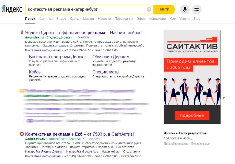This screenshot has width=235, height=164.
Task: Open the Специалисты sitelink
Action: pyautogui.click(x=106, y=72)
